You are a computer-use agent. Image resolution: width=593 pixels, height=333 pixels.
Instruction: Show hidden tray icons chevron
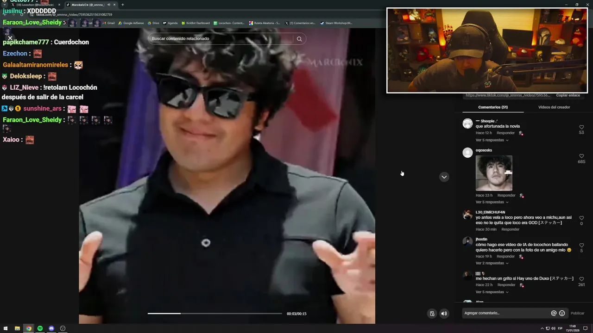(x=542, y=328)
